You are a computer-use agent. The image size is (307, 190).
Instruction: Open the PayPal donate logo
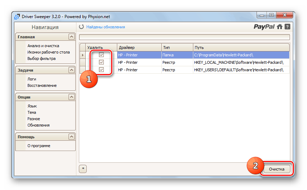point(264,27)
